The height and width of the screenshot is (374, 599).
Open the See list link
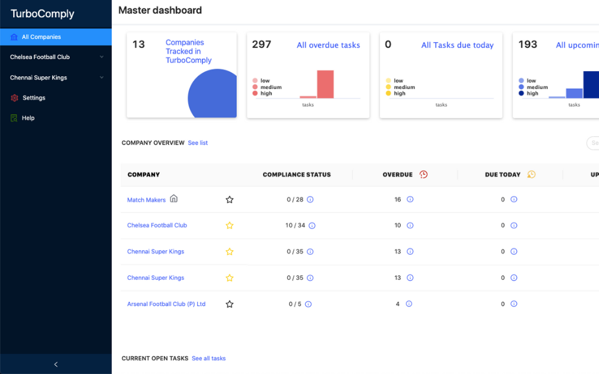(x=198, y=143)
